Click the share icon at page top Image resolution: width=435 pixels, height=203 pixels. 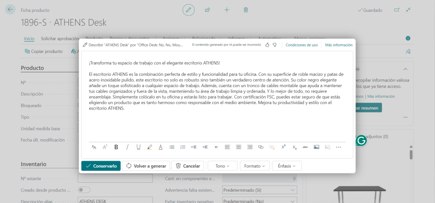(x=207, y=10)
